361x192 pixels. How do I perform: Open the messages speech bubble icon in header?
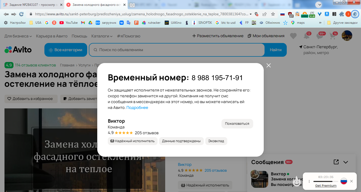(x=320, y=36)
